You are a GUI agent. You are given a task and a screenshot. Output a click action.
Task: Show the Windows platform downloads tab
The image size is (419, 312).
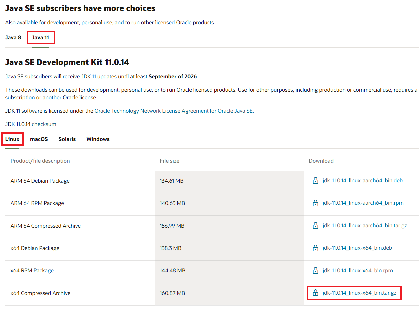pyautogui.click(x=98, y=139)
